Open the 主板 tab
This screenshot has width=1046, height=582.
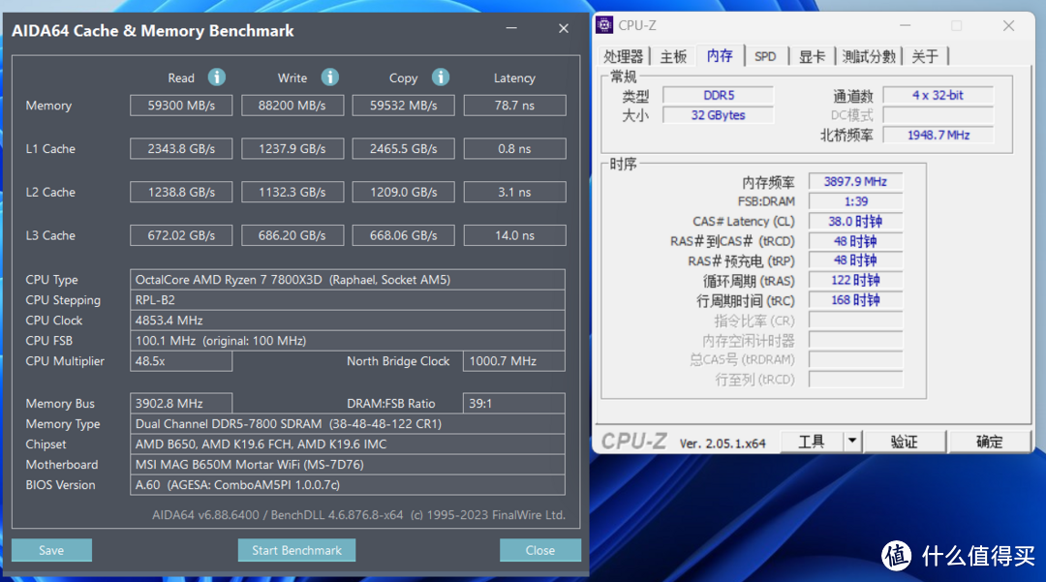coord(673,56)
